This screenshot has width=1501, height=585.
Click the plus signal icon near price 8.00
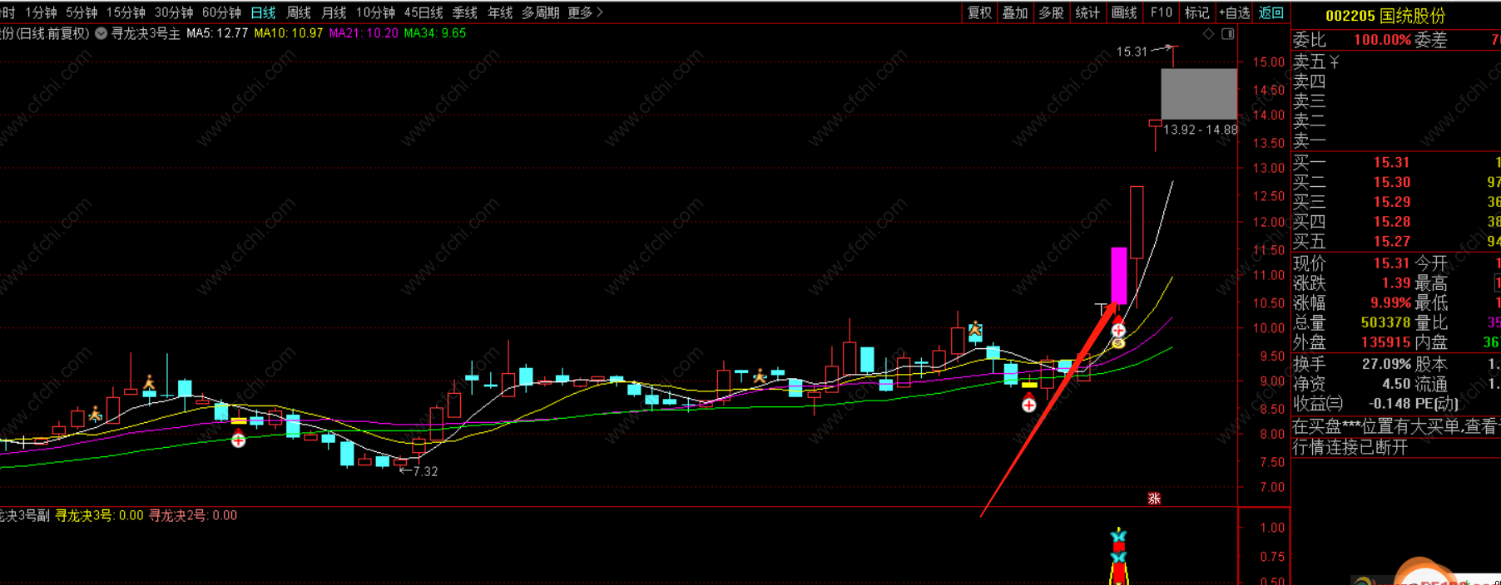(x=239, y=440)
